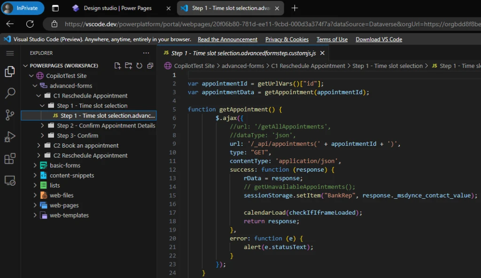The height and width of the screenshot is (278, 481).
Task: Select the lists folder in the tree
Action: click(53, 185)
